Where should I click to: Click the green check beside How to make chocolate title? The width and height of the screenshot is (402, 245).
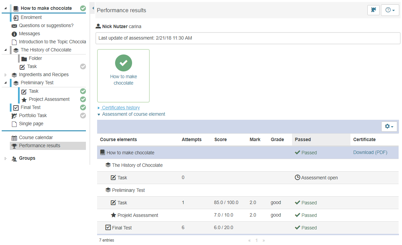tap(83, 8)
